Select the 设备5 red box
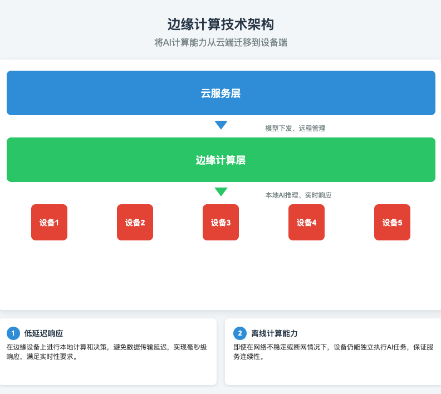The height and width of the screenshot is (394, 441). pyautogui.click(x=393, y=222)
